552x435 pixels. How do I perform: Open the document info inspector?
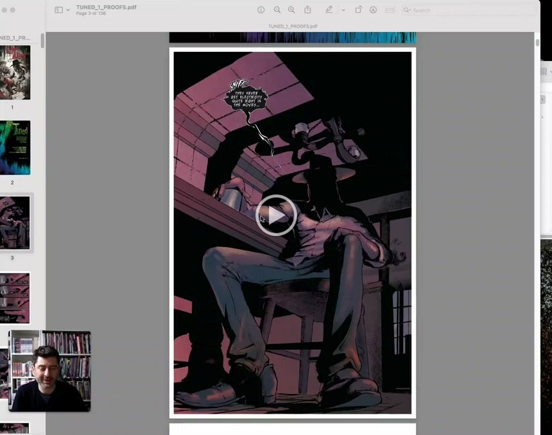[261, 10]
